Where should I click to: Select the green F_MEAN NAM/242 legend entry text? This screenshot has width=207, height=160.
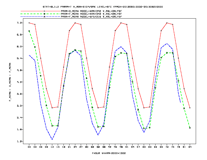tap(91, 14)
